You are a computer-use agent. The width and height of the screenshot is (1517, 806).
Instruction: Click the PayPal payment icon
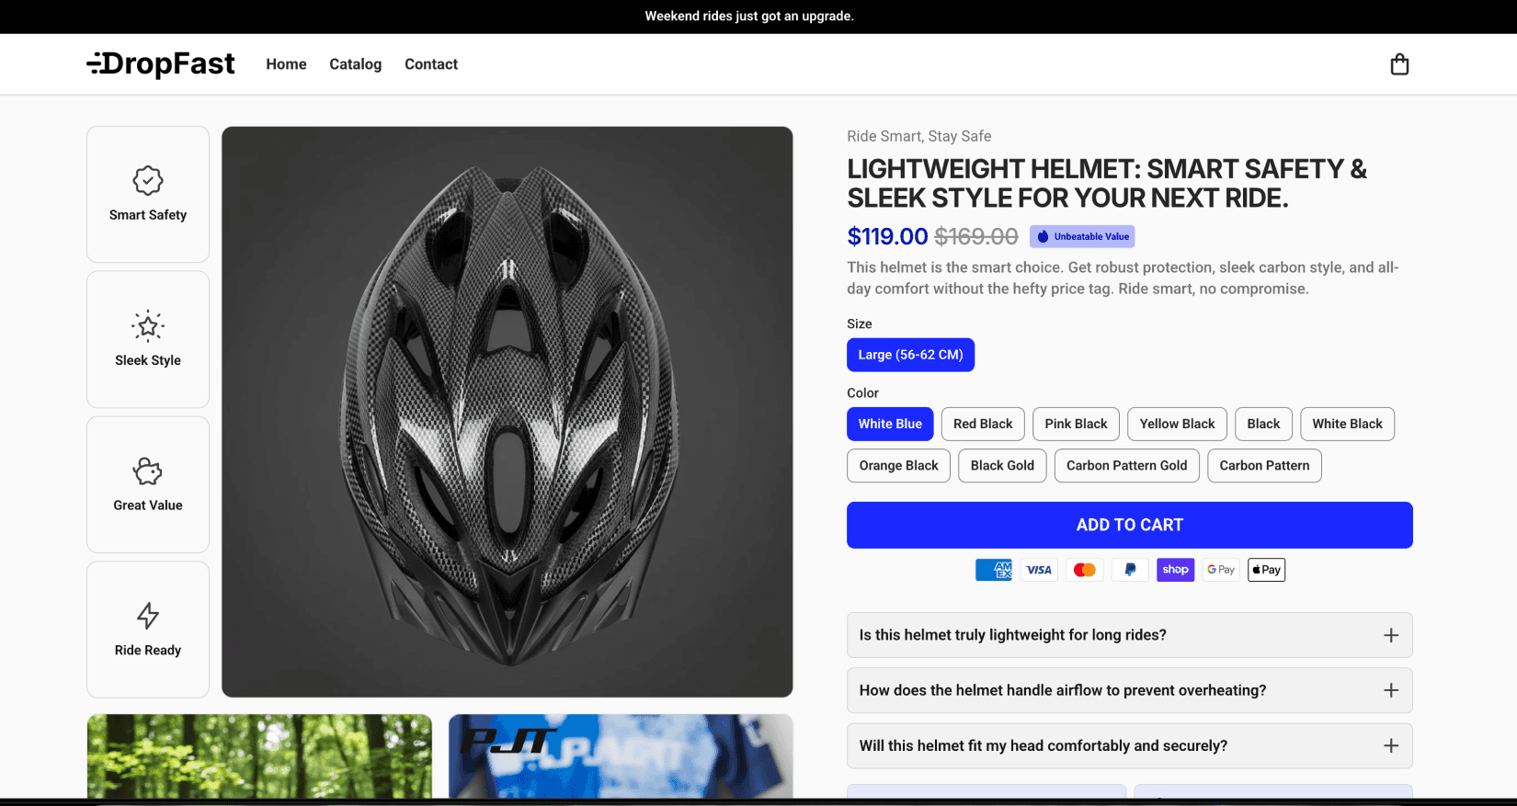point(1130,570)
